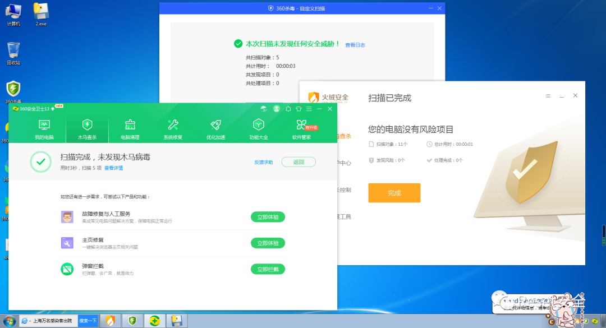Click orange 完成 button in 火绒安全
This screenshot has width=606, height=328.
(x=394, y=193)
